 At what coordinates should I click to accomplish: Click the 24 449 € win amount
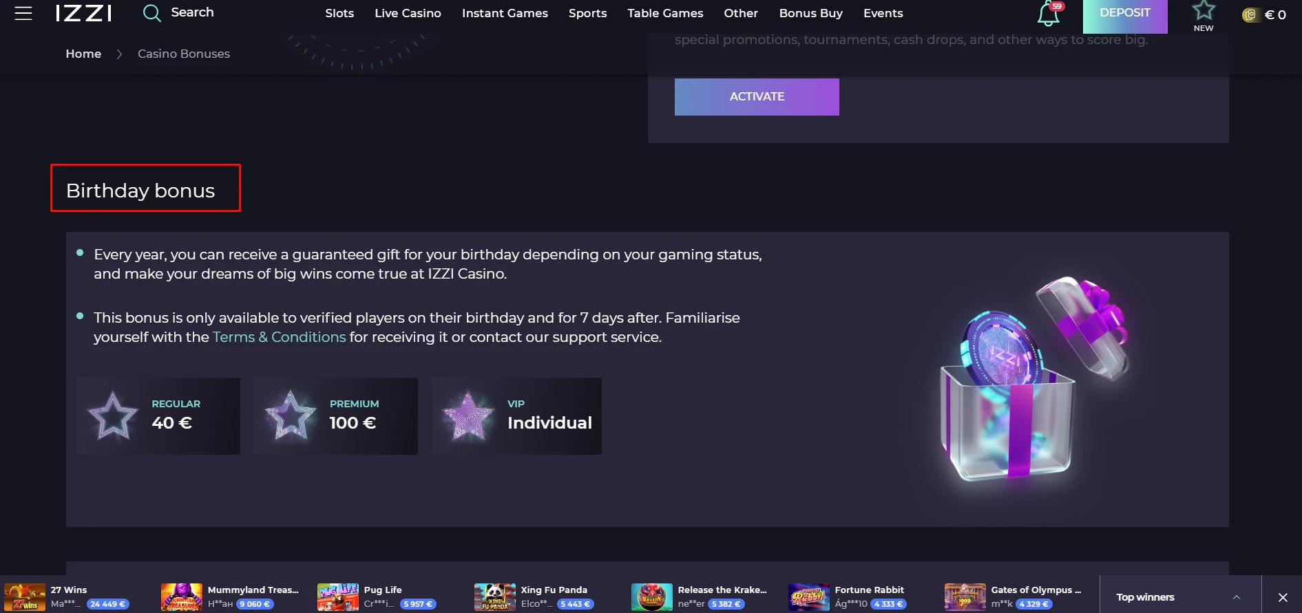[x=107, y=604]
